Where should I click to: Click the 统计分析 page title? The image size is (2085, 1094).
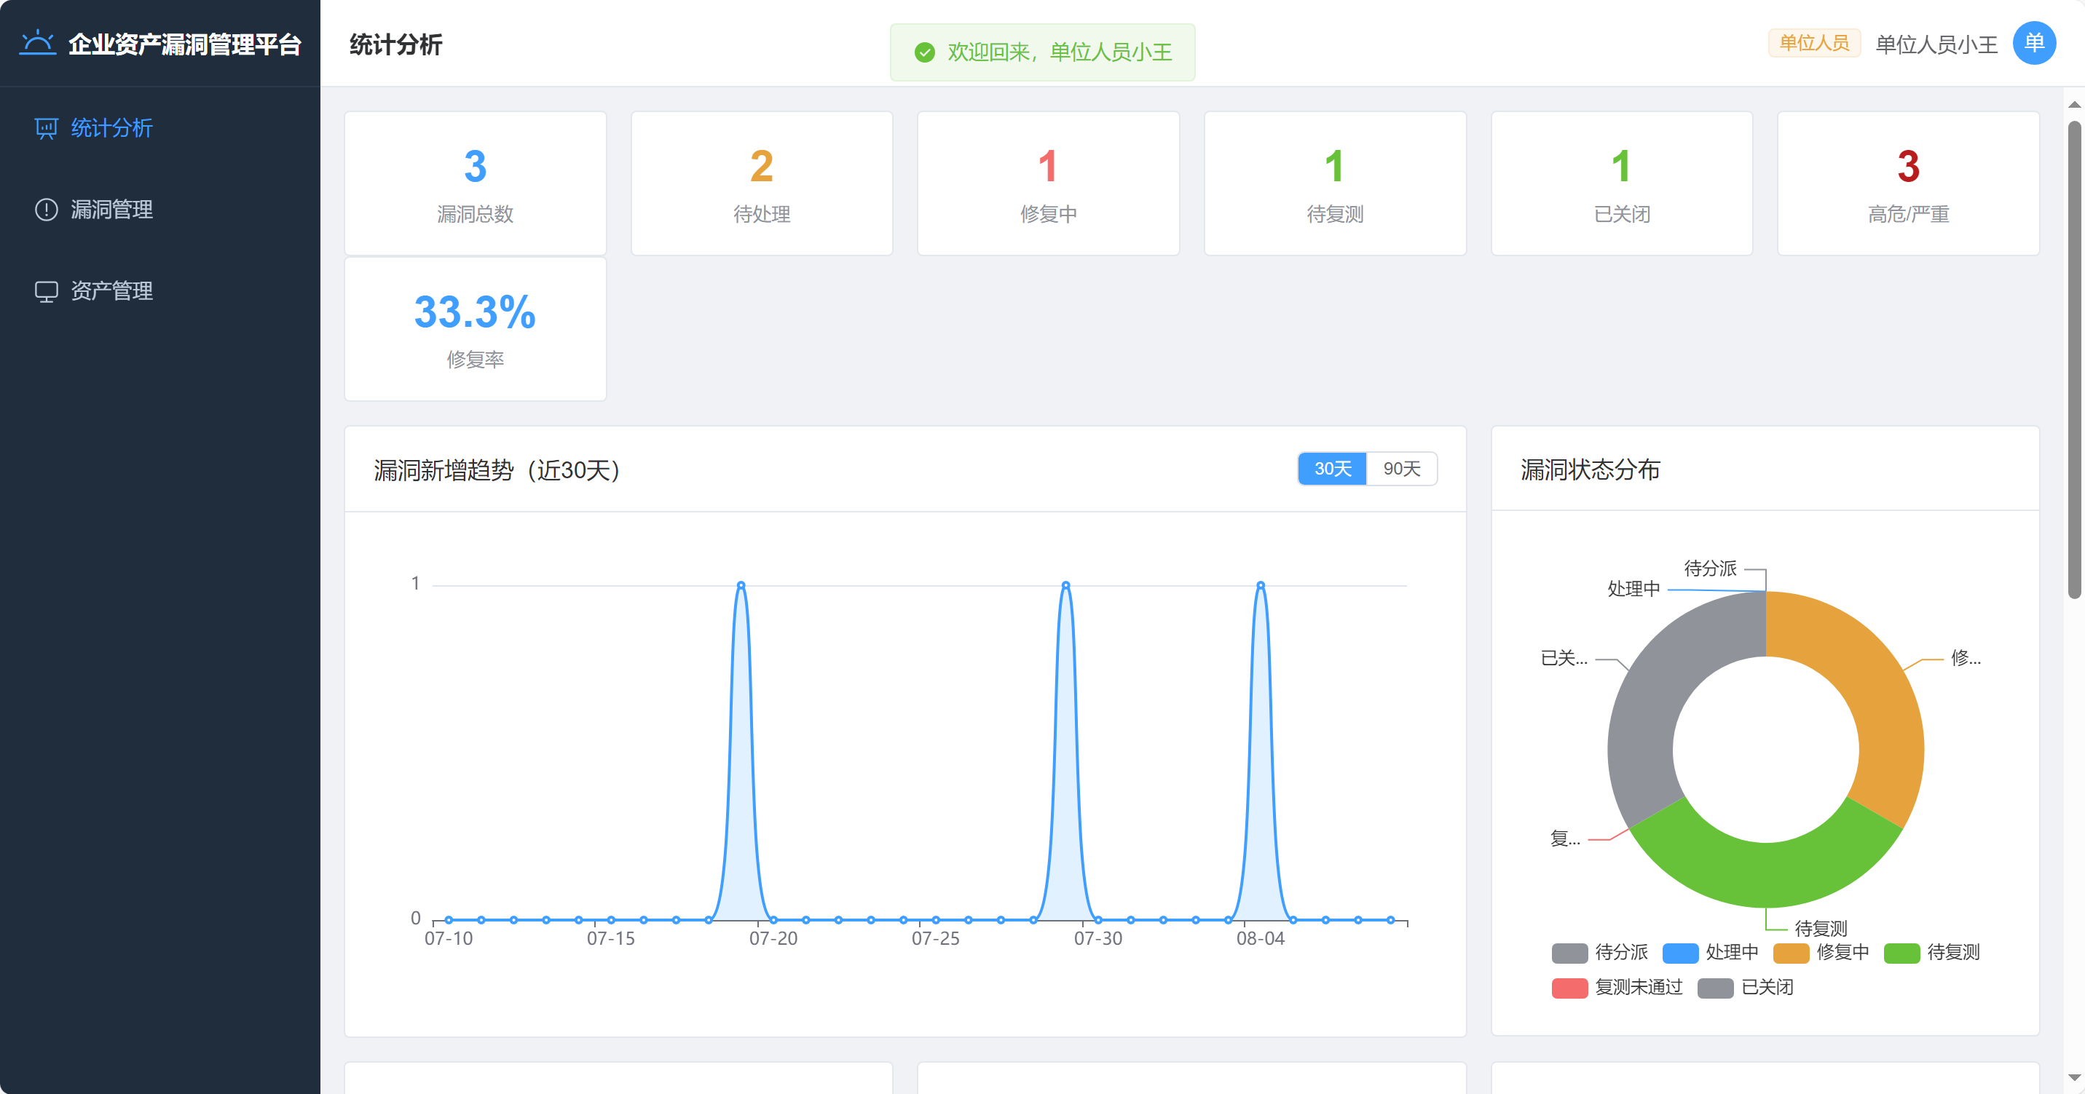tap(395, 44)
